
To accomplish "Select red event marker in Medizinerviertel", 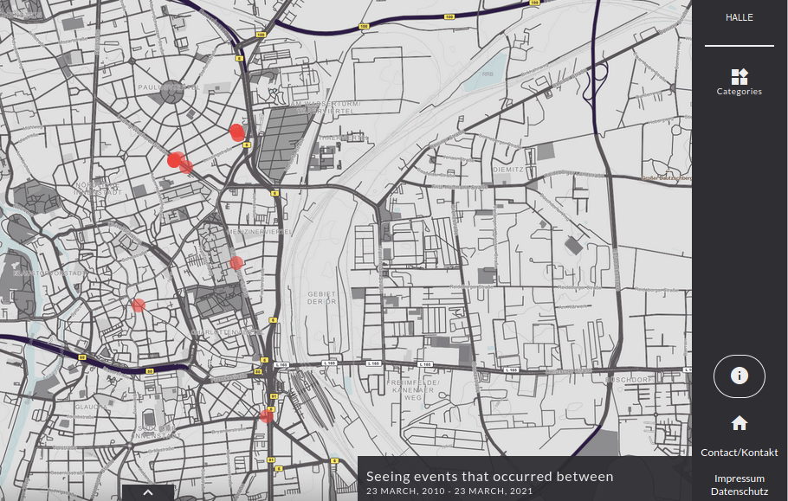I will (x=236, y=262).
